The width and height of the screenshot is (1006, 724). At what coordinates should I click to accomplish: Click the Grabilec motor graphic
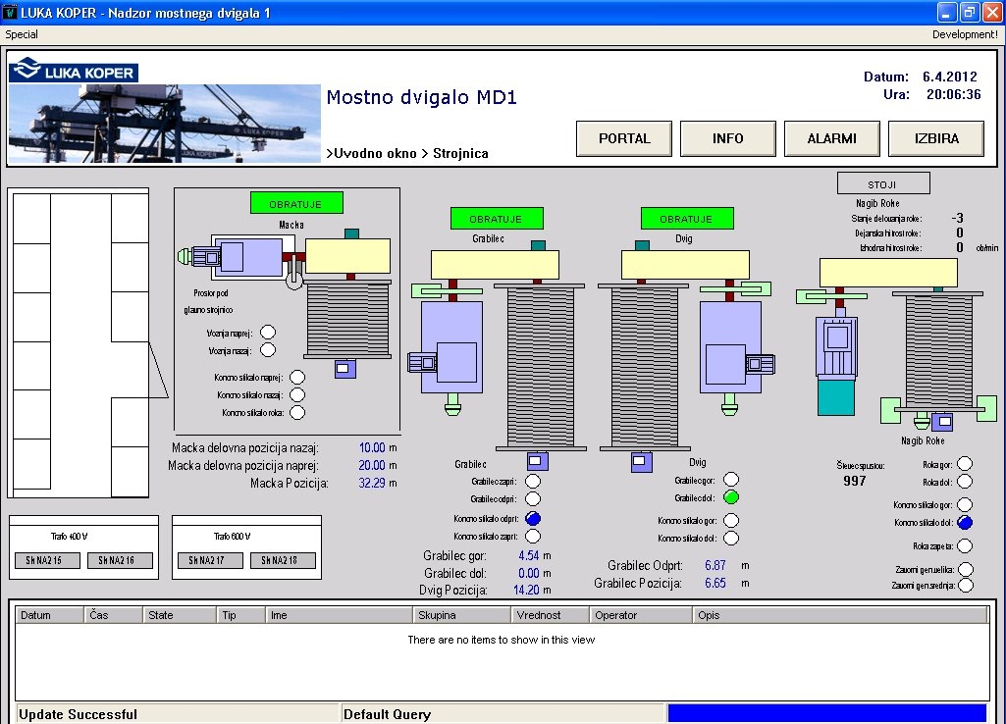click(x=451, y=348)
